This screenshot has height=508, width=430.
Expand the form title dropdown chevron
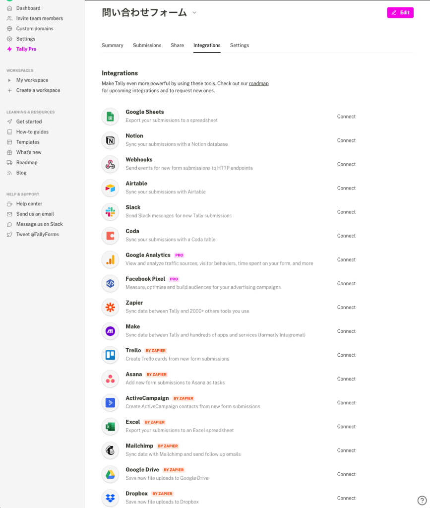tap(194, 12)
